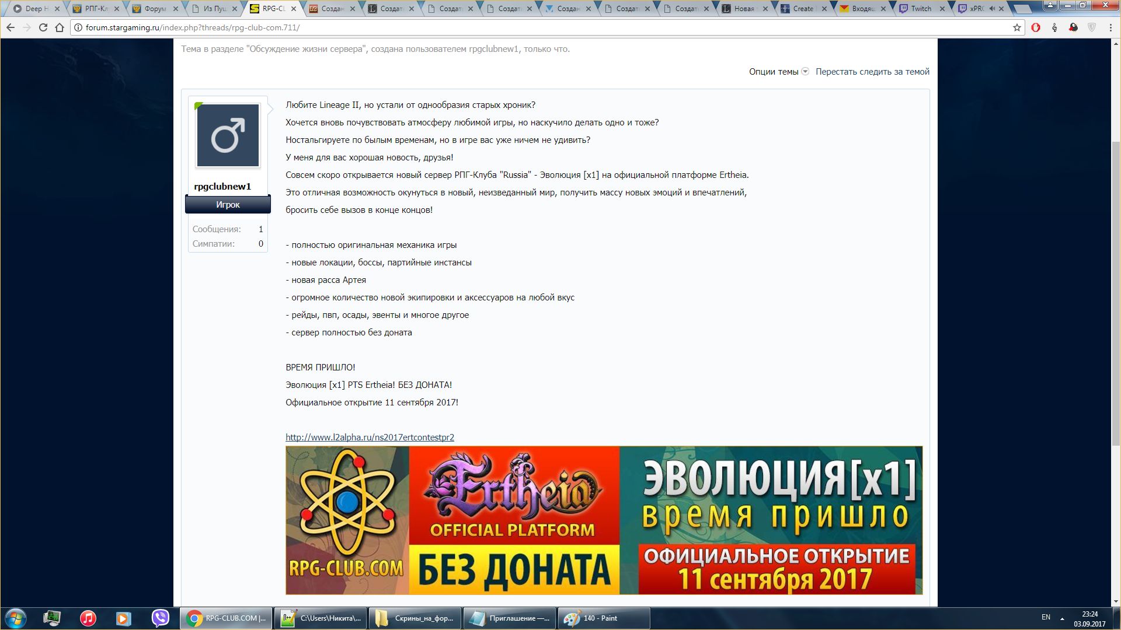Click the monitor icon next to Start
Viewport: 1121px width, 630px height.
tap(52, 618)
